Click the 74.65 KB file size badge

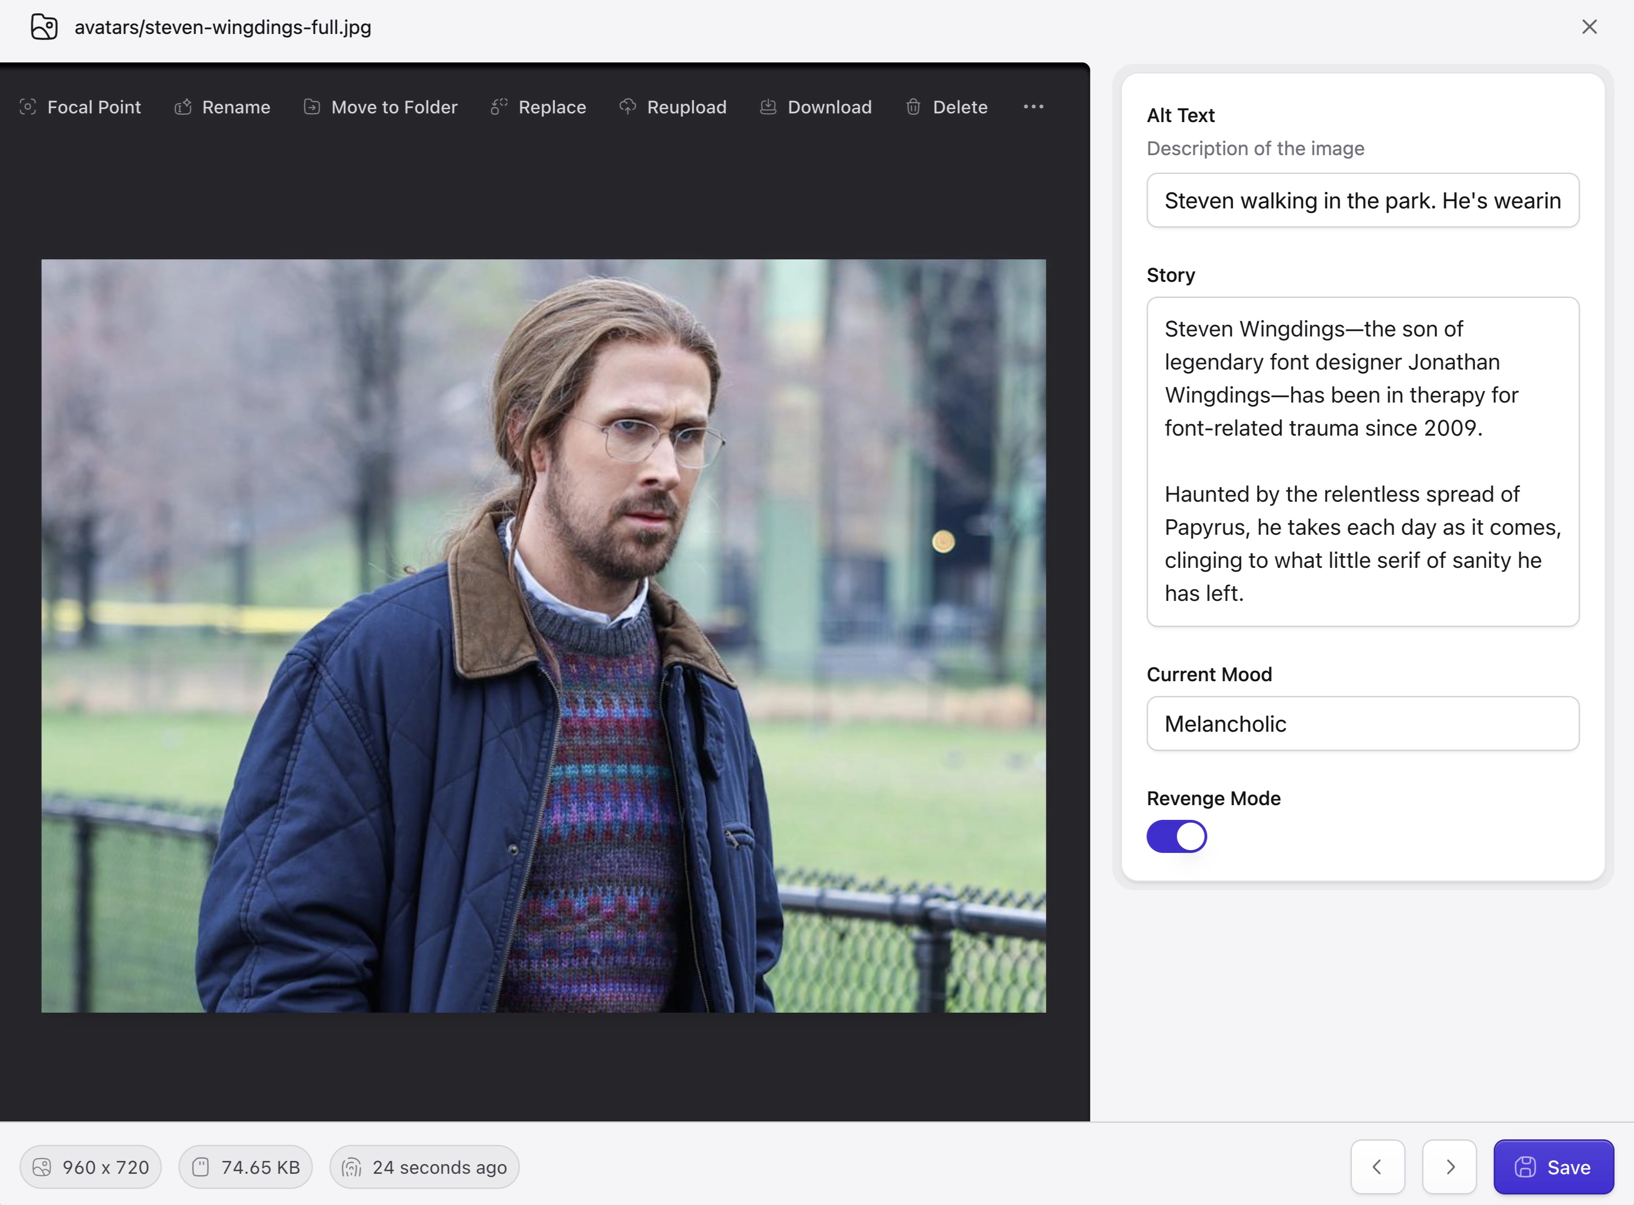[x=245, y=1167]
